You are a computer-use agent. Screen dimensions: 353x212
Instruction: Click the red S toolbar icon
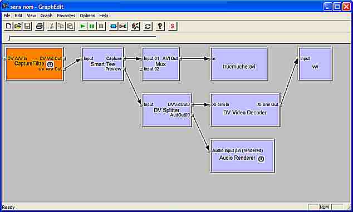pyautogui.click(x=173, y=26)
